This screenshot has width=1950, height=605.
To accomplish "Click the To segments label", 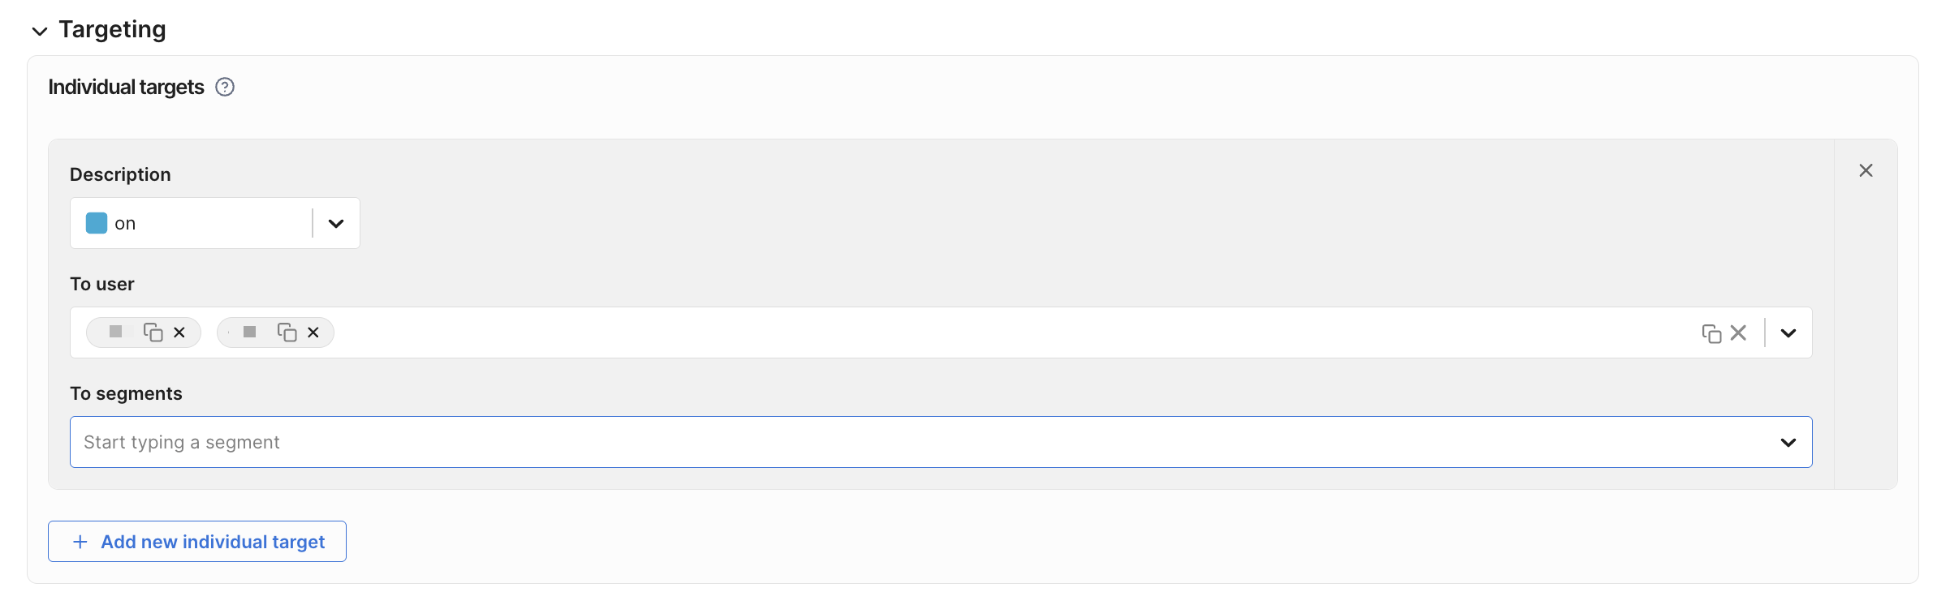I will point(126,393).
